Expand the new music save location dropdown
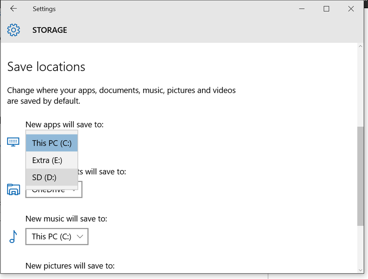368x279 pixels. (57, 237)
